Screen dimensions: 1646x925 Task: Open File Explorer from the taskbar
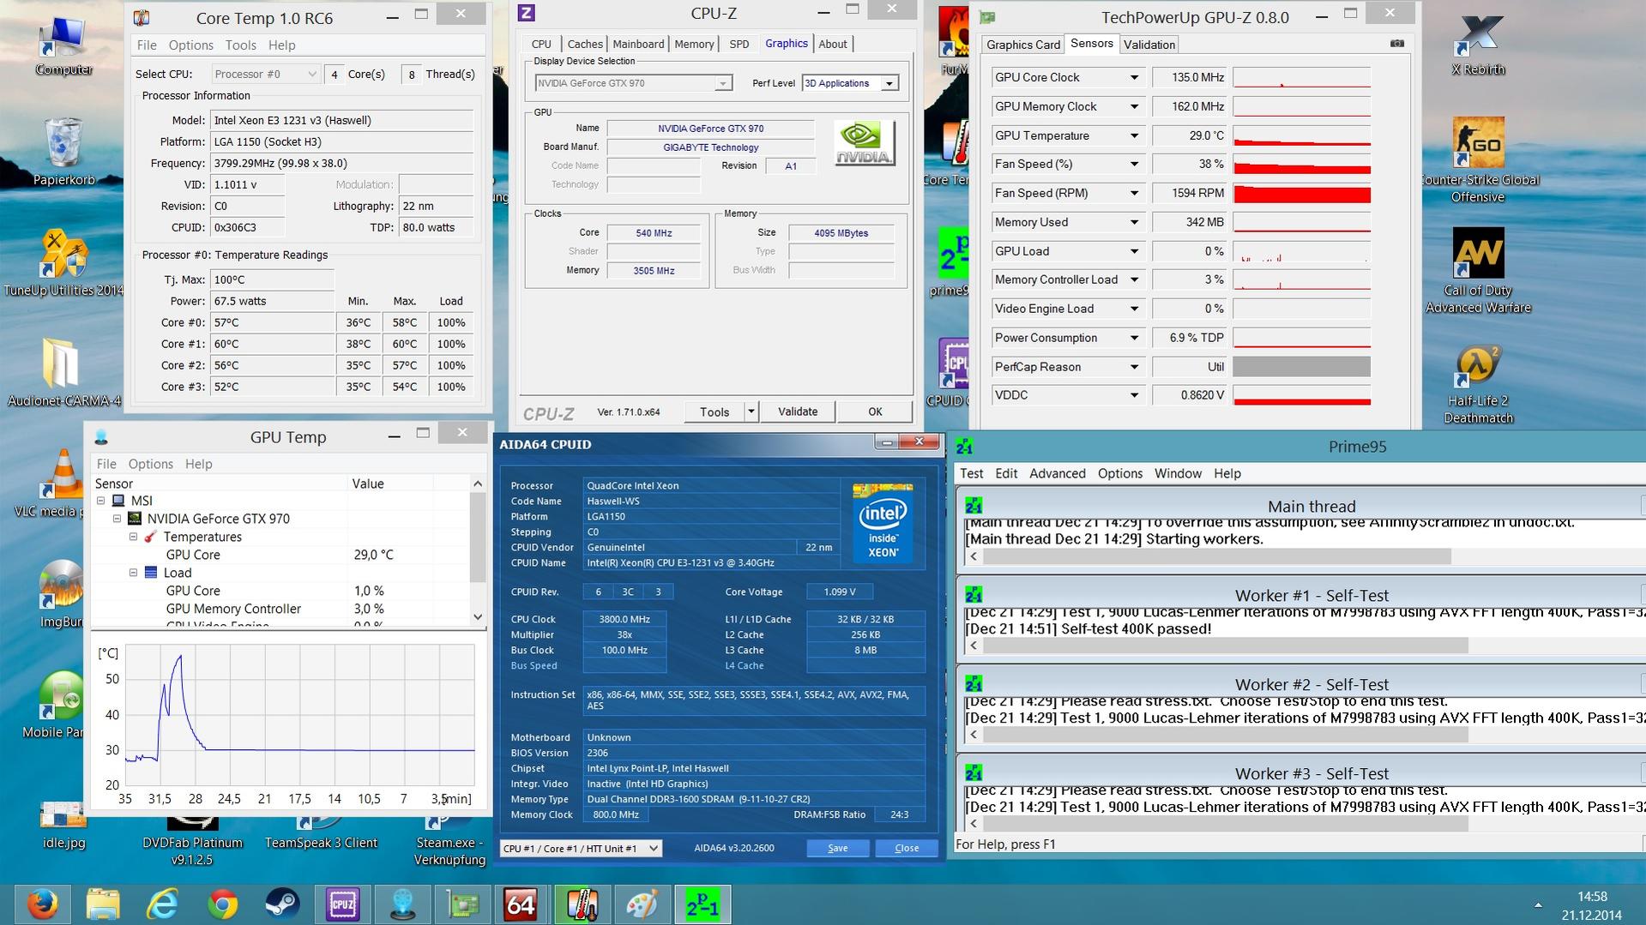(103, 904)
